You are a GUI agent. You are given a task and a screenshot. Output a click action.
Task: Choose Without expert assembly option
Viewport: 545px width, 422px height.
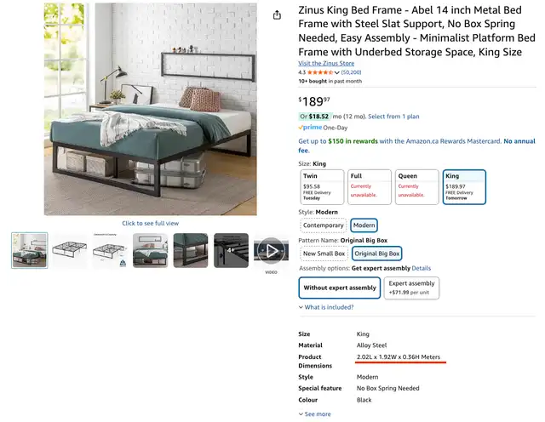click(339, 288)
